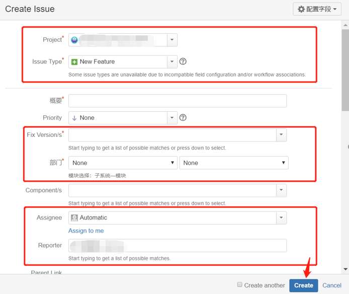This screenshot has height=294, width=349.
Task: Click the Component/s label
Action: click(44, 190)
